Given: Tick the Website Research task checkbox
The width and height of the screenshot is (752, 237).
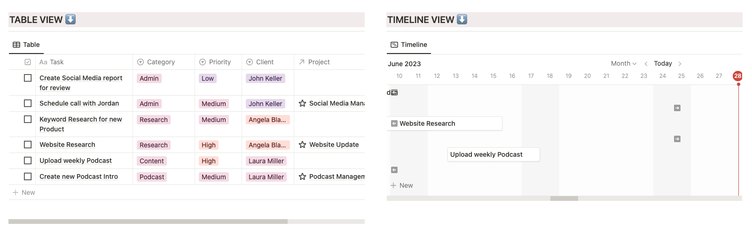Looking at the screenshot, I should [28, 145].
